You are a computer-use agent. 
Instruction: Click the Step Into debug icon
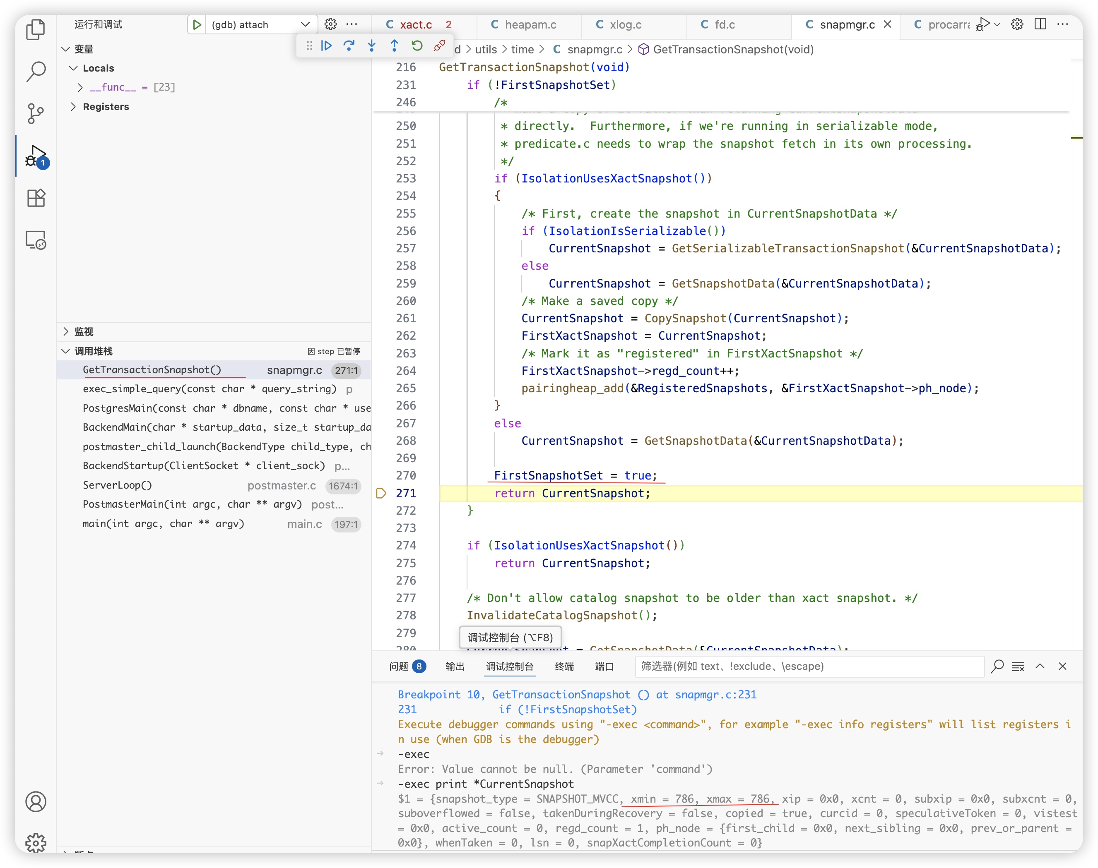point(372,46)
